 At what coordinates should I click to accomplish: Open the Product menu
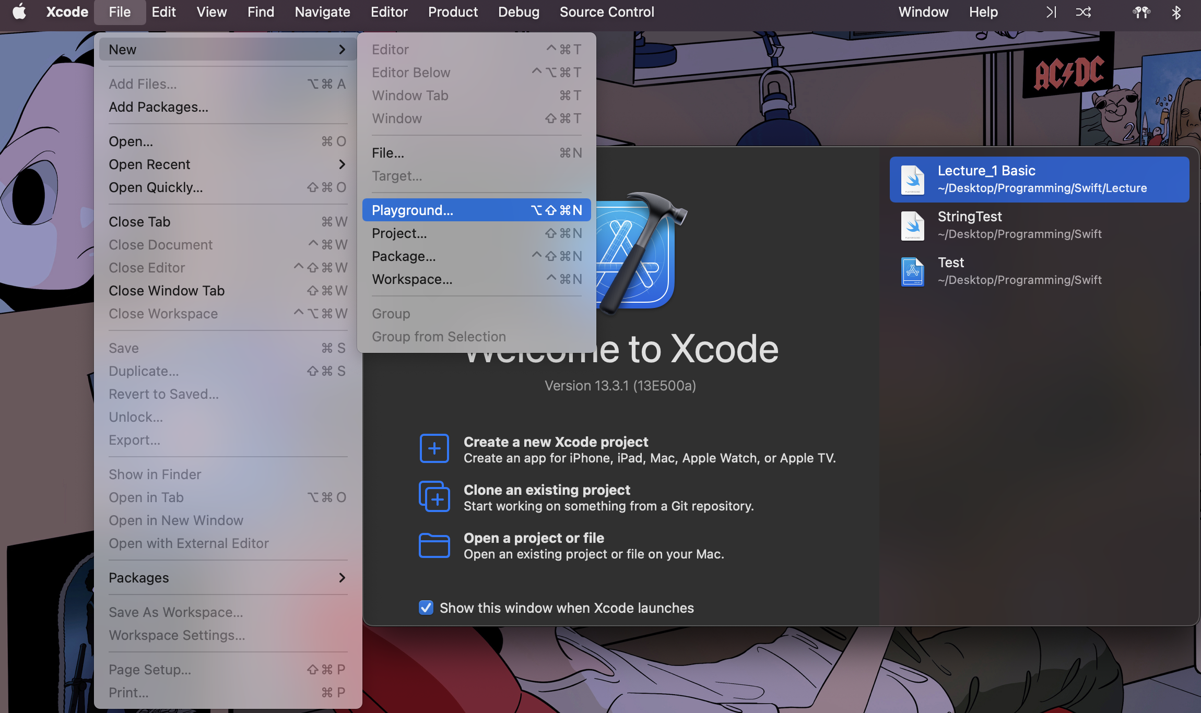[453, 12]
